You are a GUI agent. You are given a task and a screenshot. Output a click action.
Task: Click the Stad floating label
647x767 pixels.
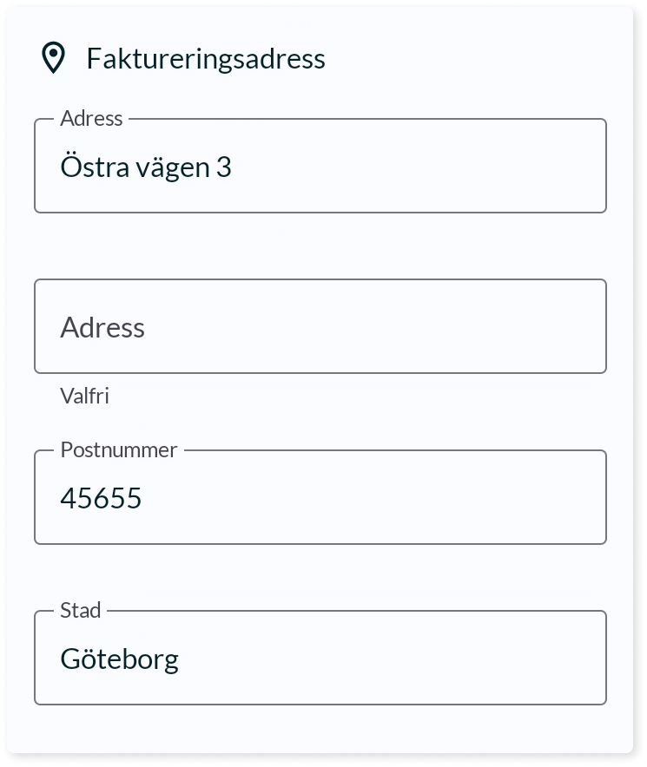tap(80, 611)
